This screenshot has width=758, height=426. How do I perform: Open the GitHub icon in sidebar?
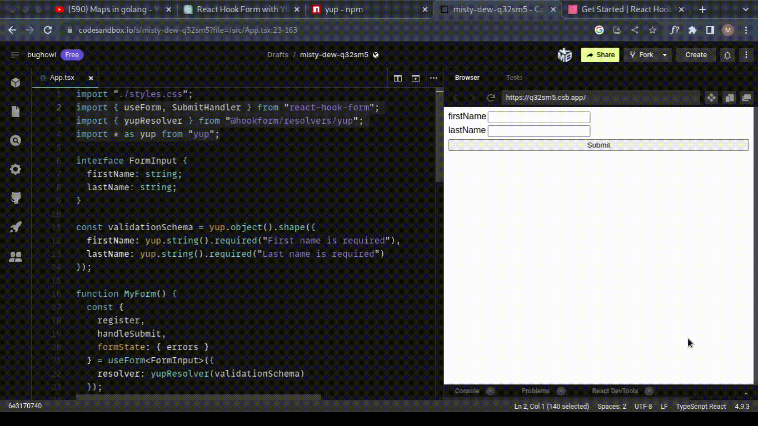[16, 198]
